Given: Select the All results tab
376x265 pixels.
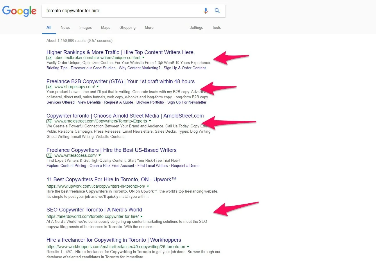Looking at the screenshot, I should [x=49, y=27].
